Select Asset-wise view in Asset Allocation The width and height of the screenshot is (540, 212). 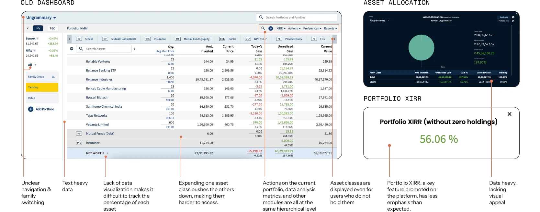504,17
